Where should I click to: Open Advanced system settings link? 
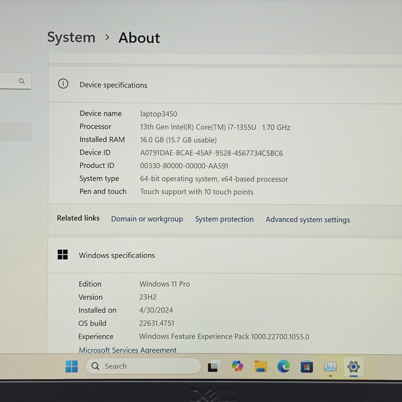[x=308, y=220]
